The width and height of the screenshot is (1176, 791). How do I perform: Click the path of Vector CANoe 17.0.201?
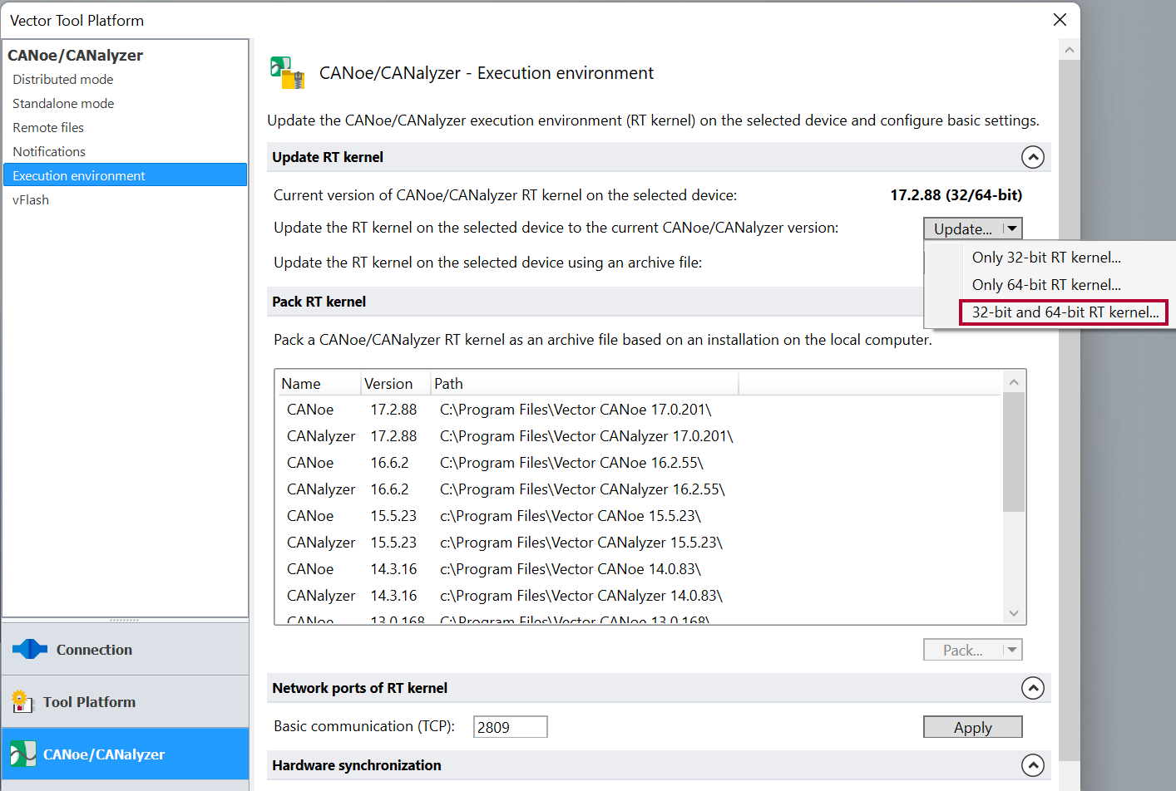pyautogui.click(x=576, y=410)
